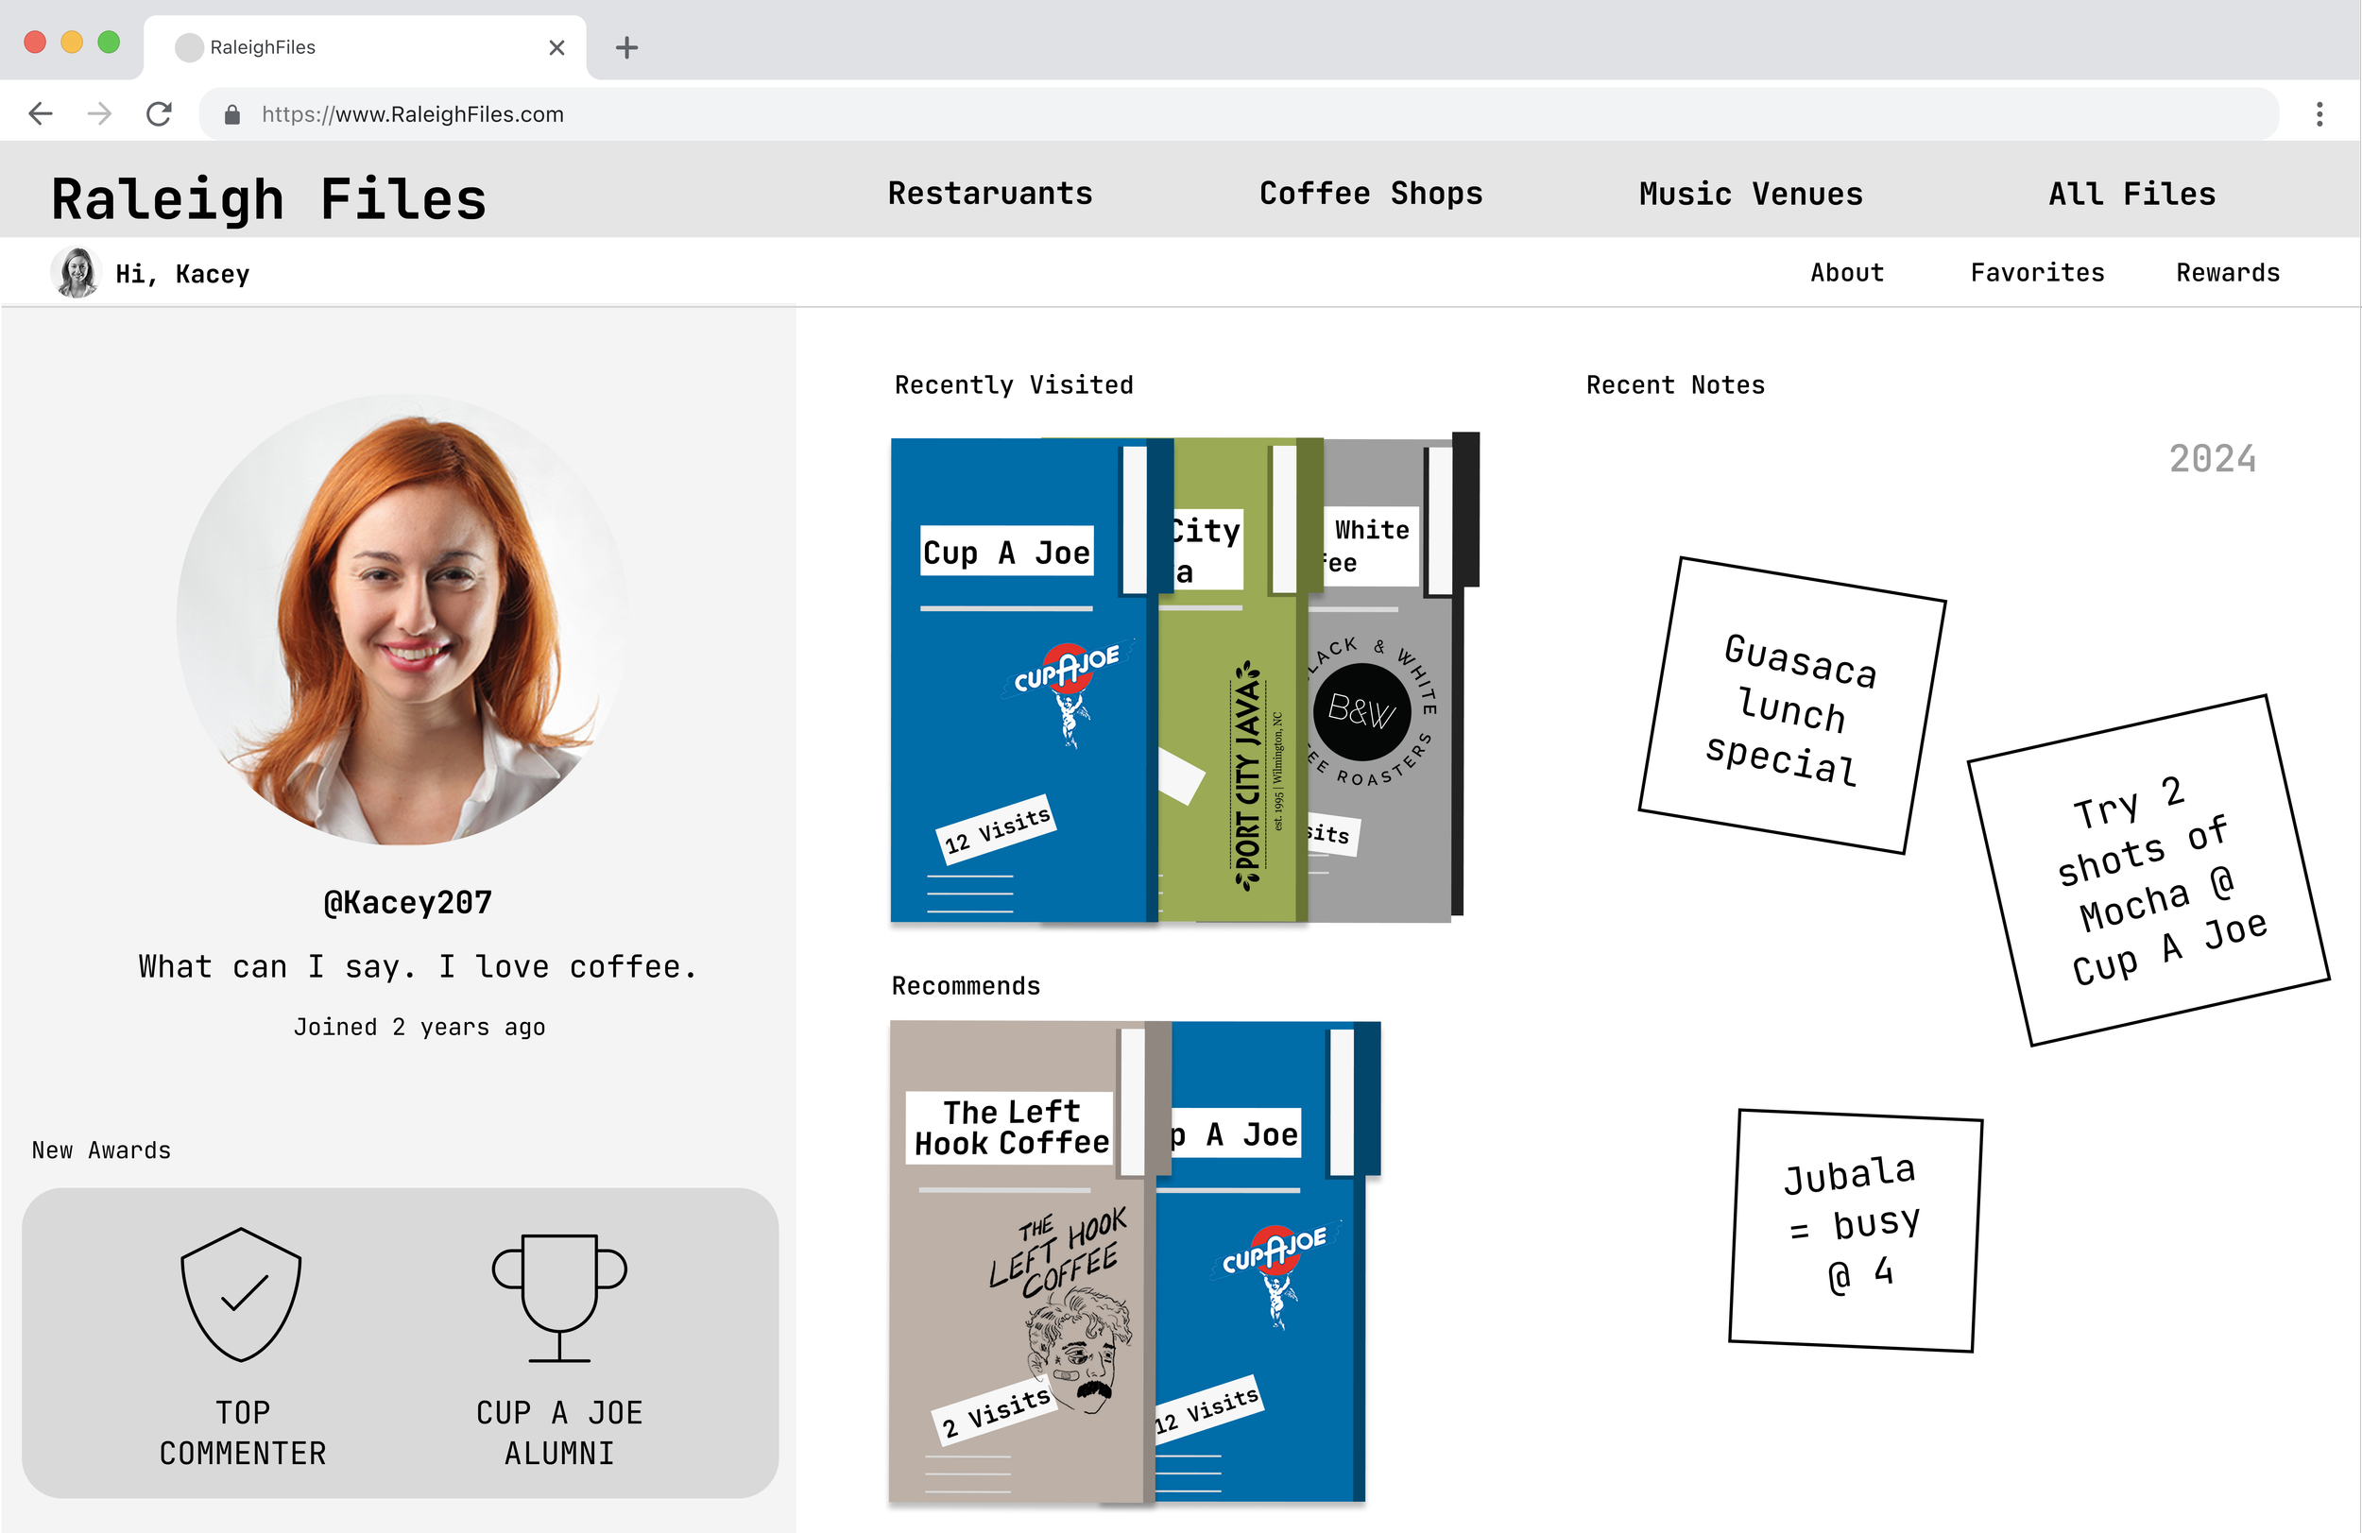Screen dimensions: 2362x1533
Task: Open the browser three-dot menu
Action: point(2319,114)
